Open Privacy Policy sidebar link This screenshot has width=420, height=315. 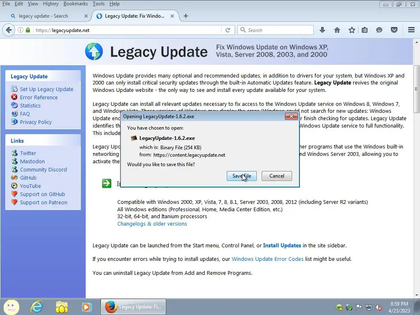[x=36, y=122]
